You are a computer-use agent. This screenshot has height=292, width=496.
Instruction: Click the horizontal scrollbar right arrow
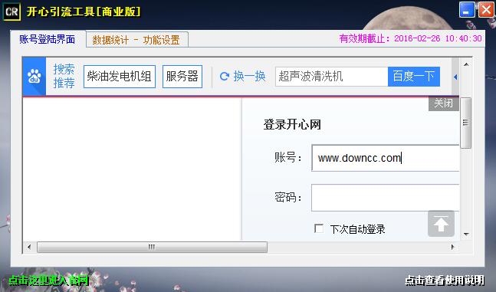[x=452, y=247]
